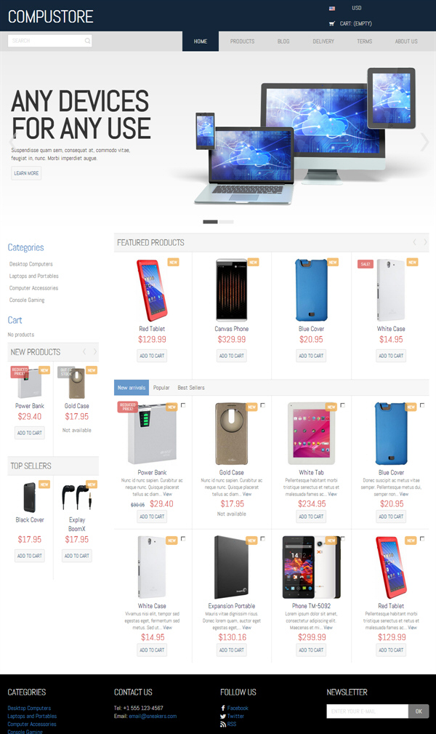This screenshot has height=734, width=436.
Task: Focus the newsletter e-mail field
Action: tap(367, 711)
